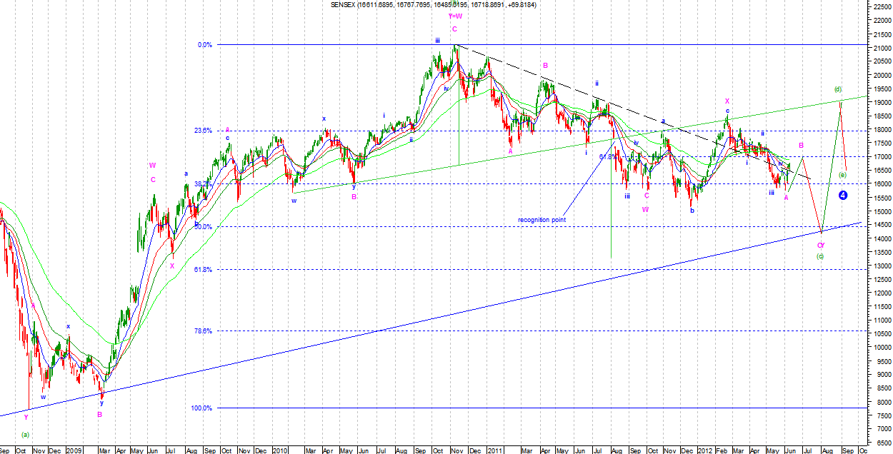Click the 61.8% Fibonacci label on the left
The image size is (893, 454).
point(204,270)
